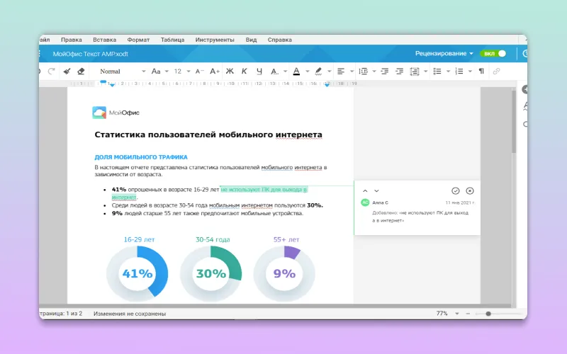This screenshot has height=354, width=567.
Task: Click the vertical document scrollbar
Action: (514, 120)
